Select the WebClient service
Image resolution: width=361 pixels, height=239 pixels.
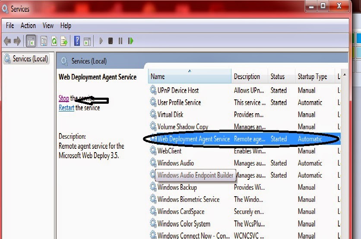(169, 151)
